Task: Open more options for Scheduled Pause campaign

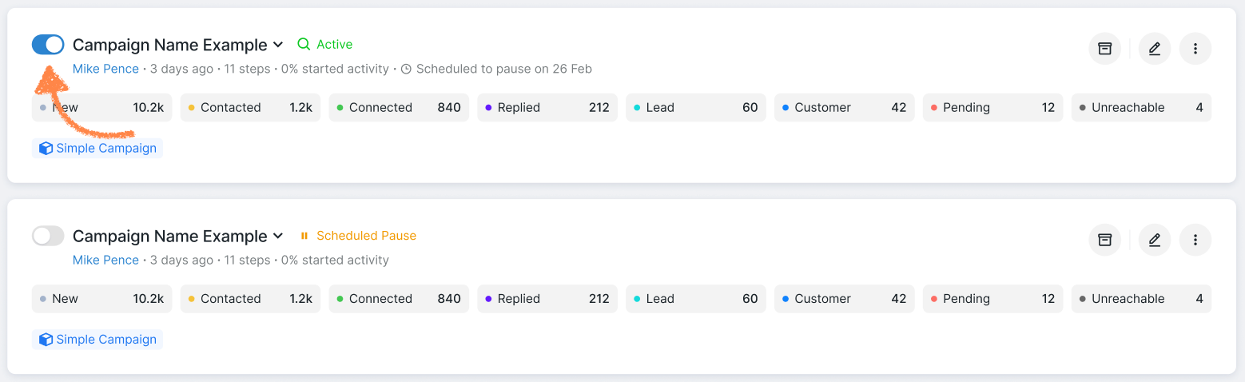Action: point(1195,240)
